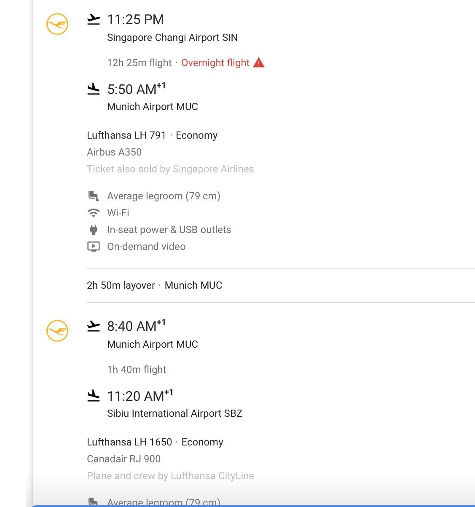Click the takeoff plane icon next to 11:25 PM
This screenshot has width=475, height=507.
[x=94, y=19]
